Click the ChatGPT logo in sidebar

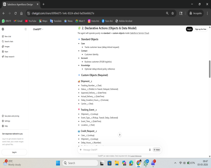[3, 29]
